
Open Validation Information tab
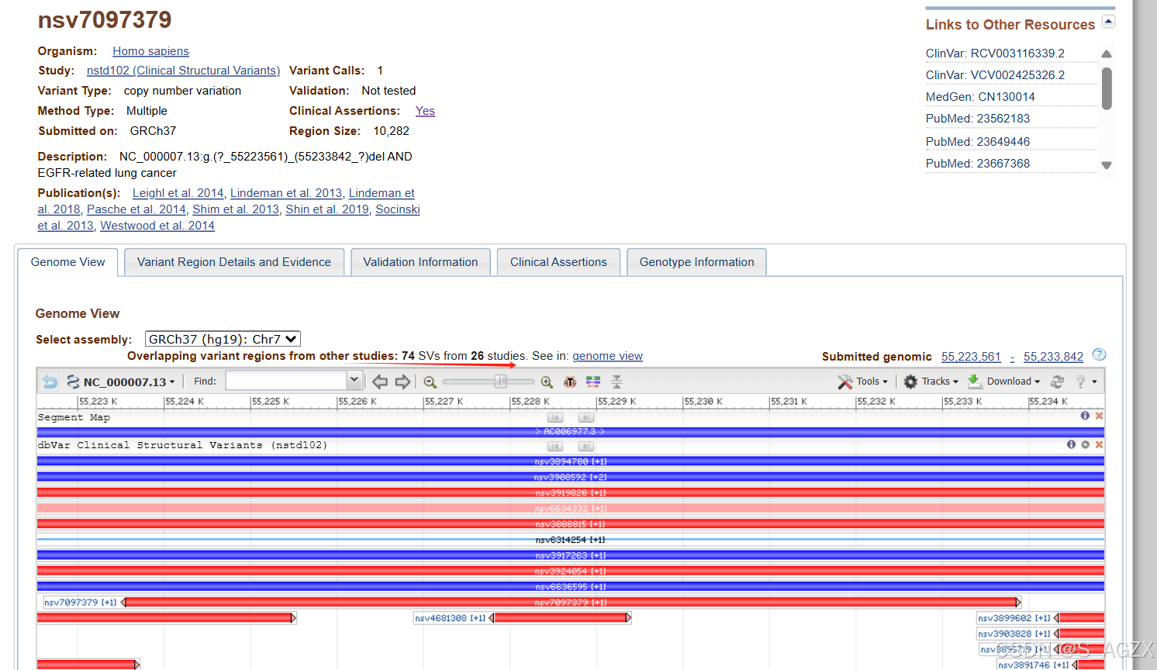coord(420,262)
